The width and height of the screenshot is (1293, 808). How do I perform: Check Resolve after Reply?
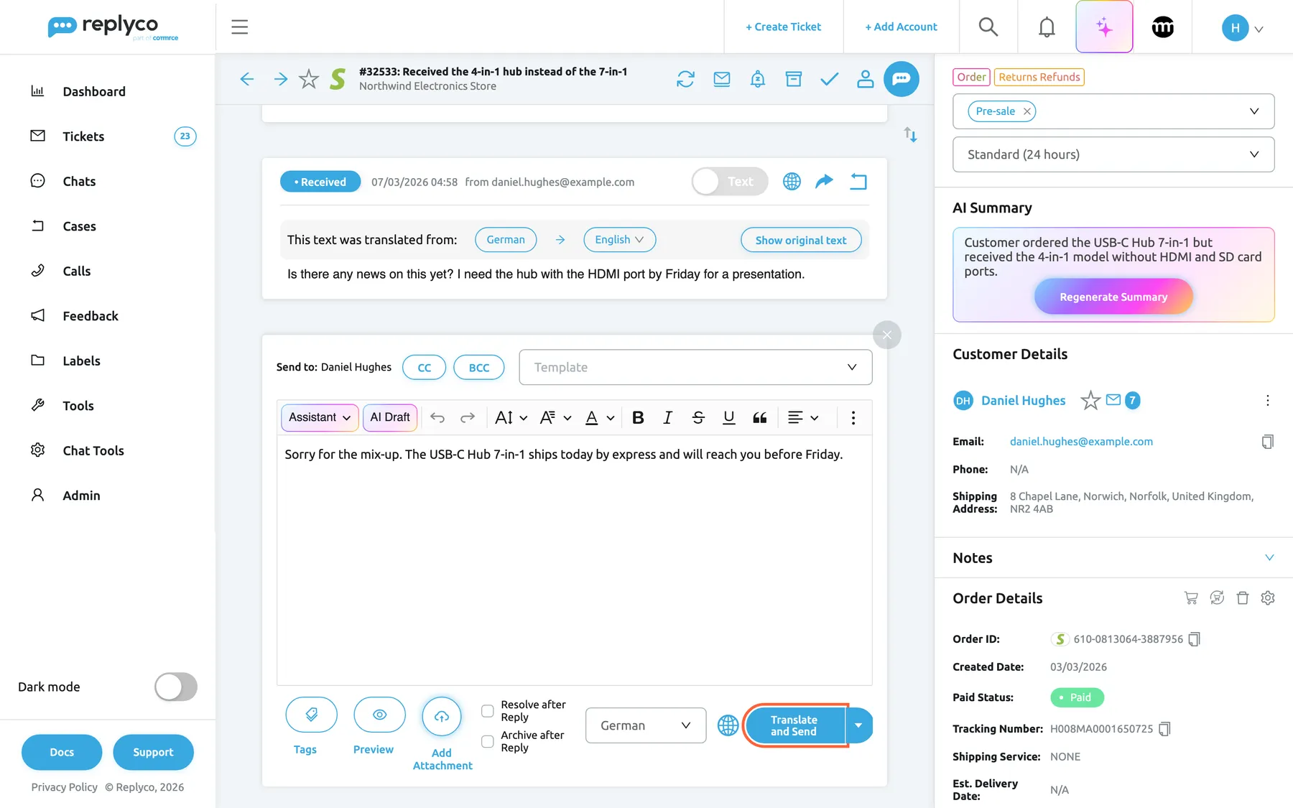[487, 711]
